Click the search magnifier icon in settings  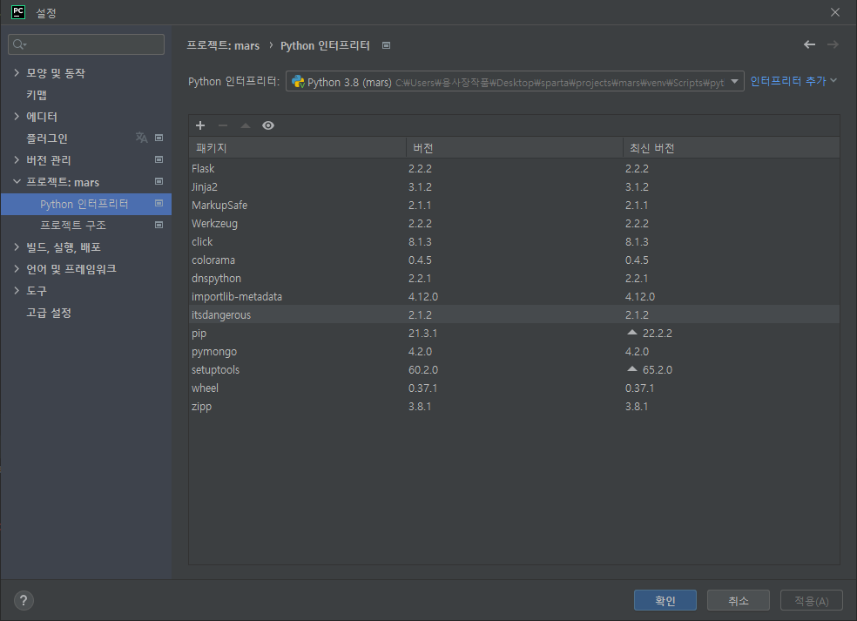pos(19,44)
